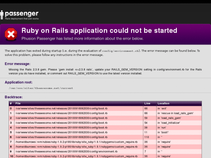Screen dimensions: 211x158
Task: Click the config/environment.rb path in row 9
Action: (66, 152)
